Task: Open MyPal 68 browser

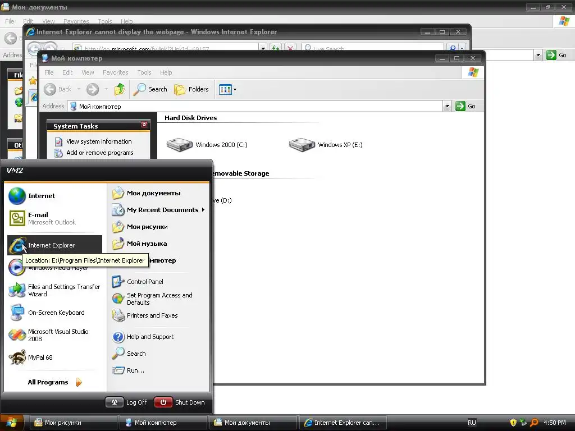Action: coord(54,357)
